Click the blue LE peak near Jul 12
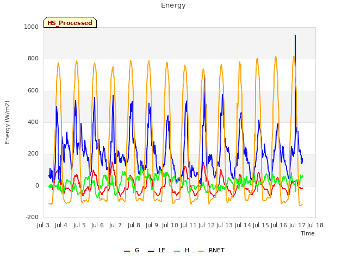 pyautogui.click(x=204, y=76)
